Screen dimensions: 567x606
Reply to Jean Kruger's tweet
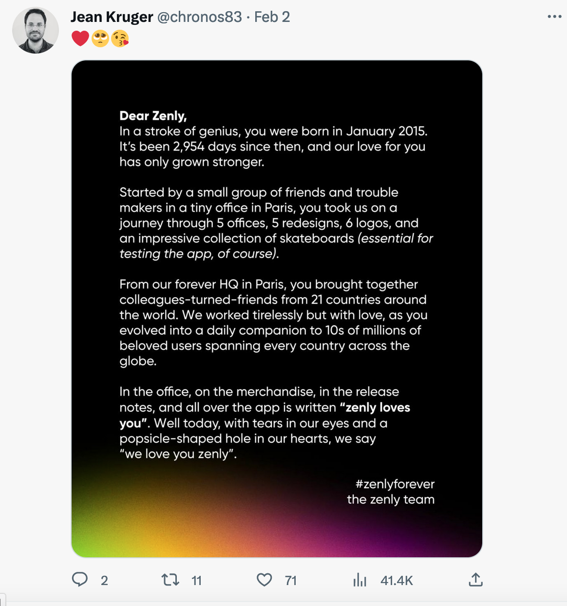(80, 580)
